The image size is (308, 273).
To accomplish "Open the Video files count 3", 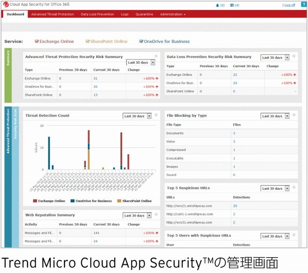I will [234, 141].
